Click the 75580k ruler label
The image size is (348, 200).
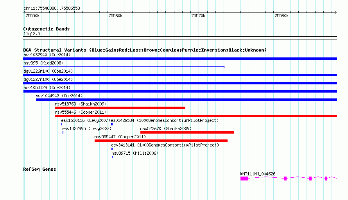(282, 16)
